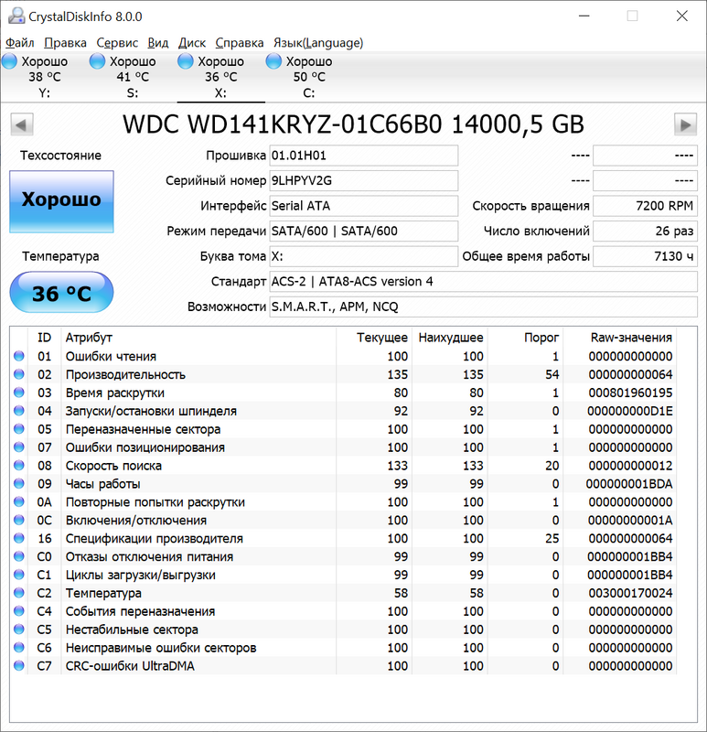
Task: Click status dot of row C2 Температура
Action: [19, 593]
